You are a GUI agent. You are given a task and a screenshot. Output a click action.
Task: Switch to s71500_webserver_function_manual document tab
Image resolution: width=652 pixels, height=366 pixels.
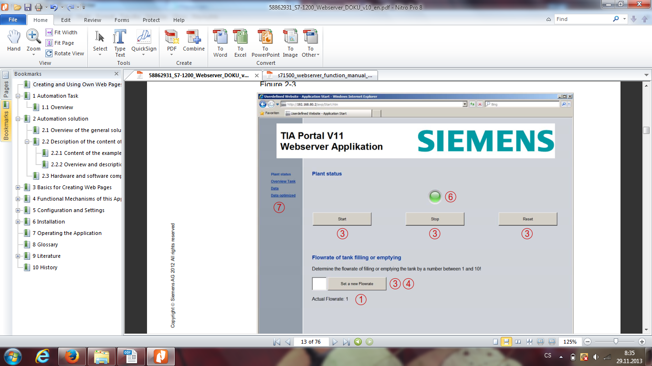pos(320,75)
